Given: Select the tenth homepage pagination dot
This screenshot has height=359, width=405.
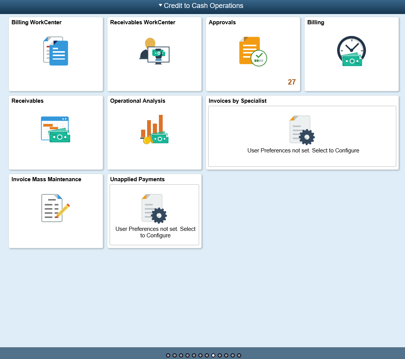Looking at the screenshot, I should 226,355.
